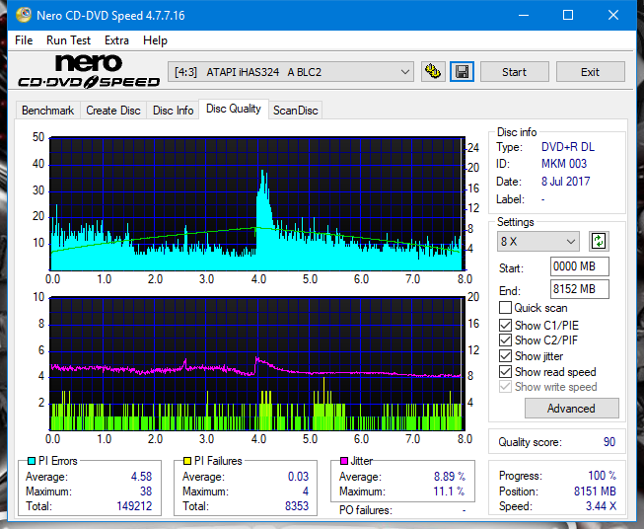The width and height of the screenshot is (644, 529).
Task: Click the Speed value 3.44 X
Action: point(601,506)
